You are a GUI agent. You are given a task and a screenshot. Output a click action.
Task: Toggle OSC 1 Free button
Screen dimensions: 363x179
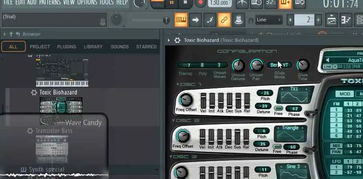click(x=278, y=108)
